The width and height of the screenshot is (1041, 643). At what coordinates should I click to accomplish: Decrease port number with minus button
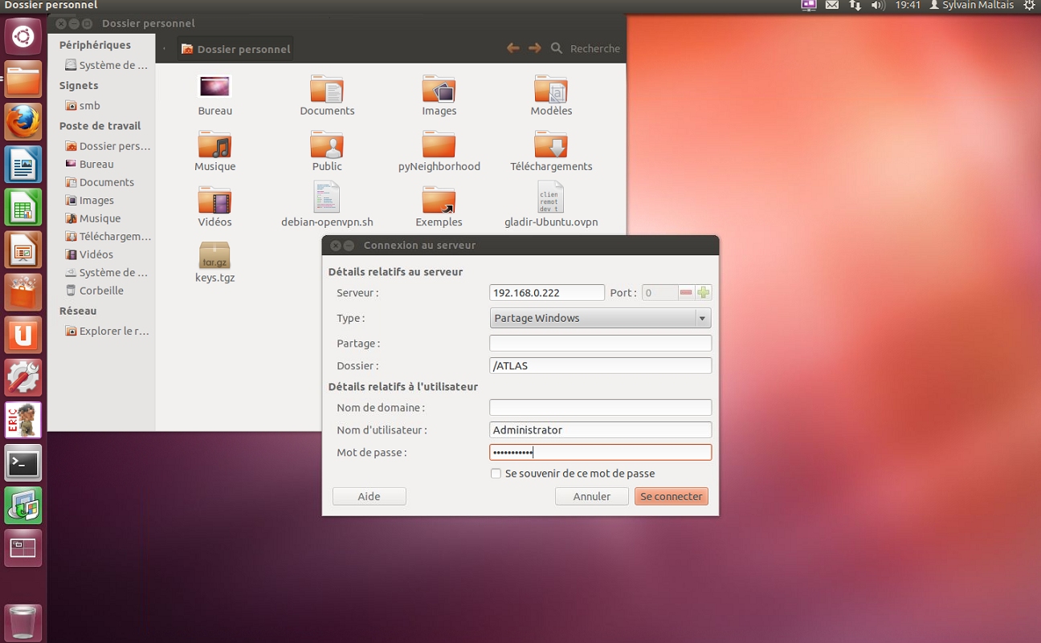(x=686, y=293)
